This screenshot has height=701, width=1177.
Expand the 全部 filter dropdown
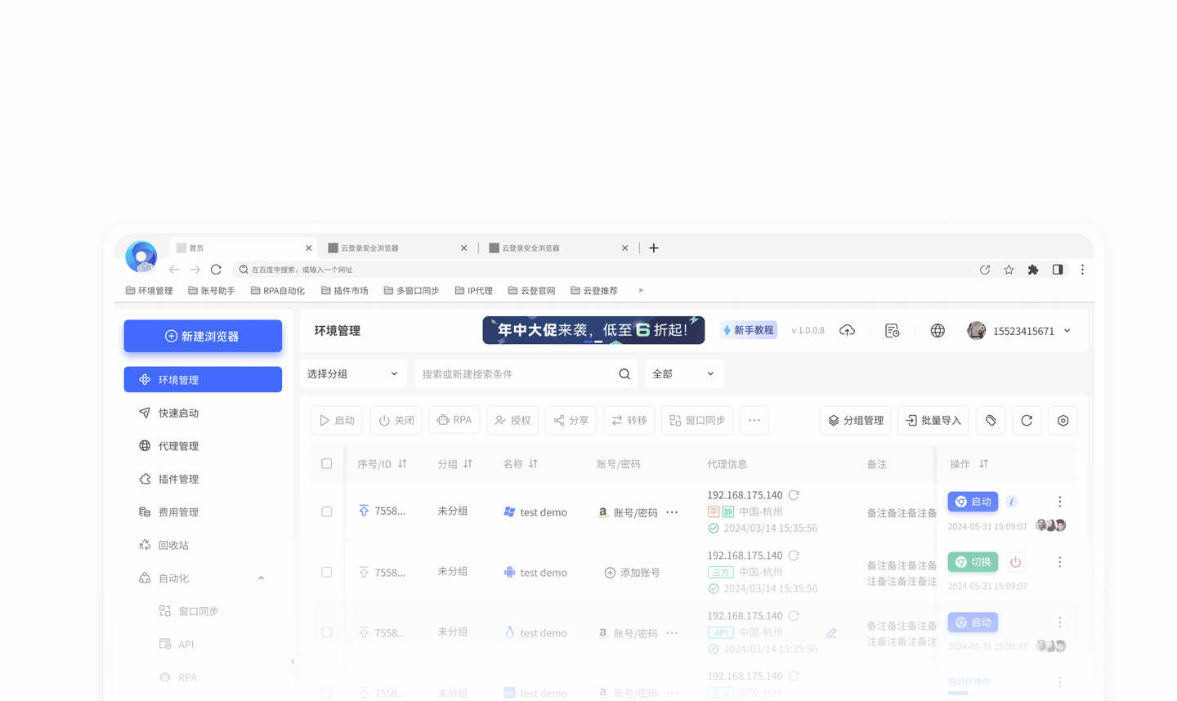684,373
